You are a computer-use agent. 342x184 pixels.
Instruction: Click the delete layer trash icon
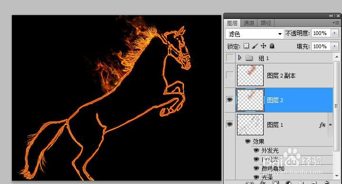[x=326, y=183]
